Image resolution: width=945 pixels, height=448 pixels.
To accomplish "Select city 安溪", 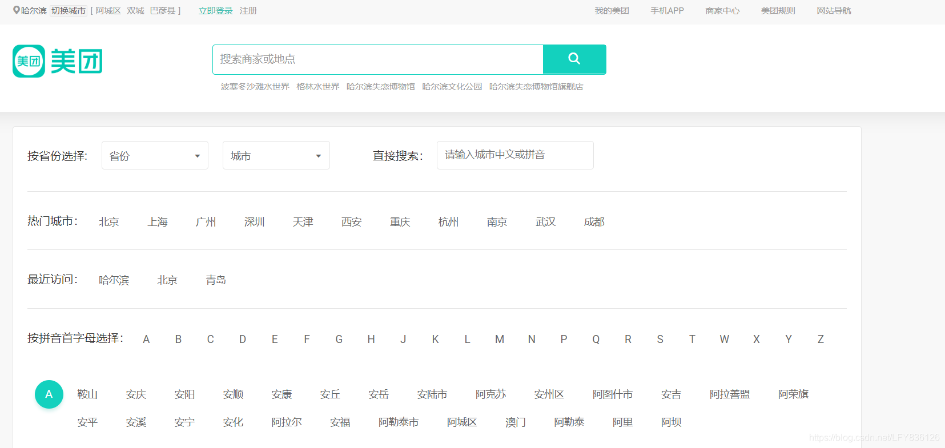I will click(x=136, y=422).
